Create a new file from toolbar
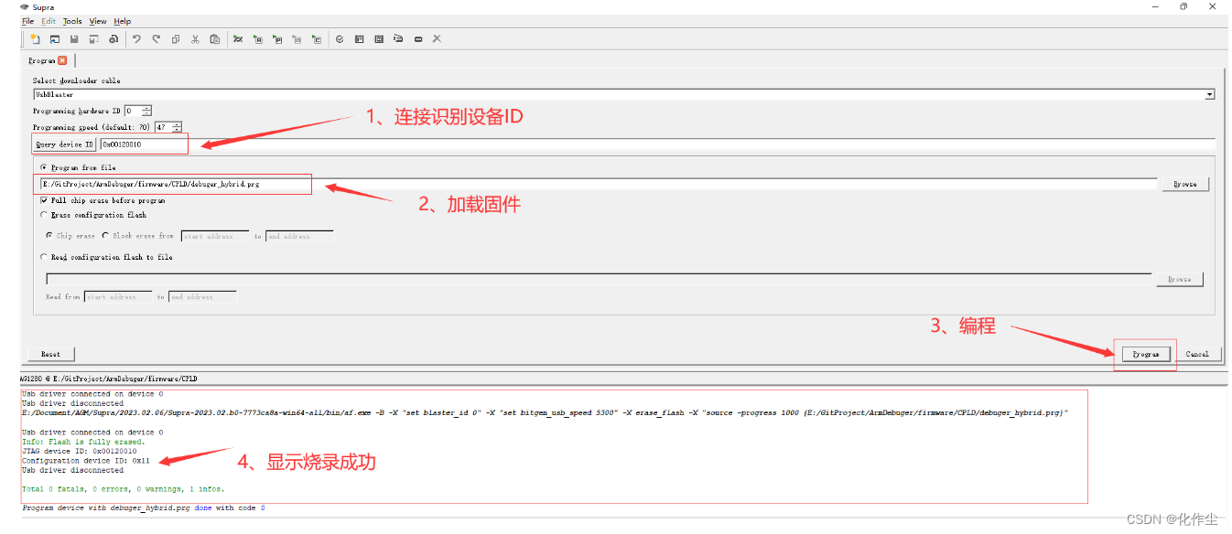Image resolution: width=1232 pixels, height=534 pixels. click(34, 38)
